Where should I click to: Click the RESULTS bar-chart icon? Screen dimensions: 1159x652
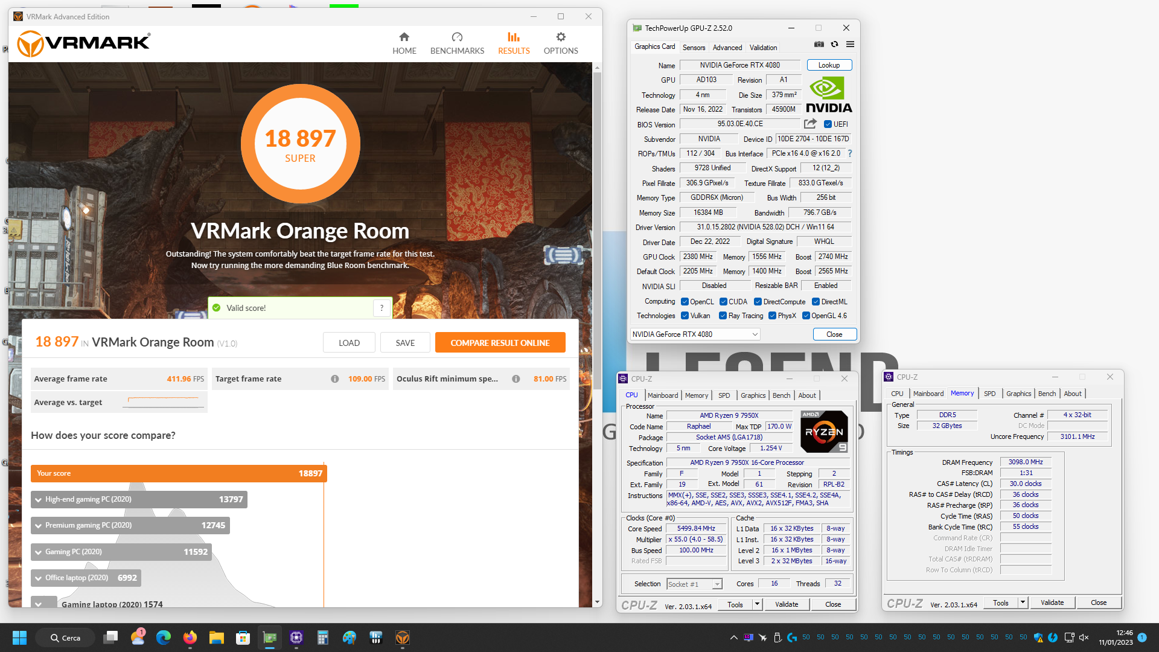[514, 37]
